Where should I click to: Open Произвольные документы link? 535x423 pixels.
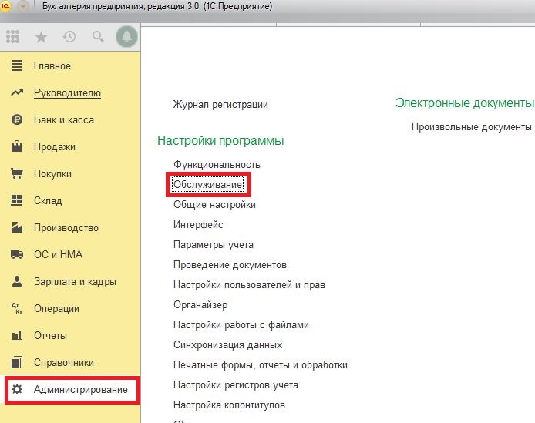pos(472,127)
